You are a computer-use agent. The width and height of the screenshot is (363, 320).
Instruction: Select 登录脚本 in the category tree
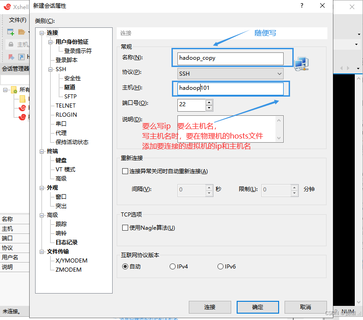click(x=67, y=60)
